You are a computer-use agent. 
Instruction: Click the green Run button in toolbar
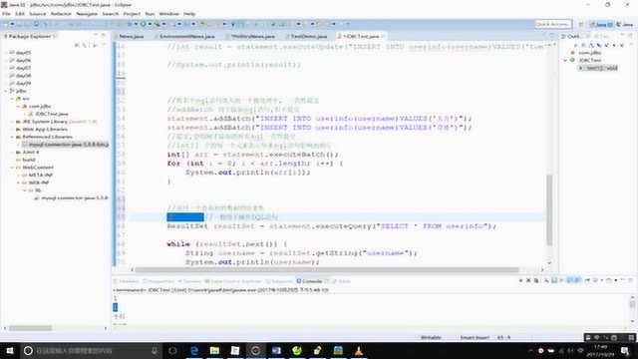point(143,24)
